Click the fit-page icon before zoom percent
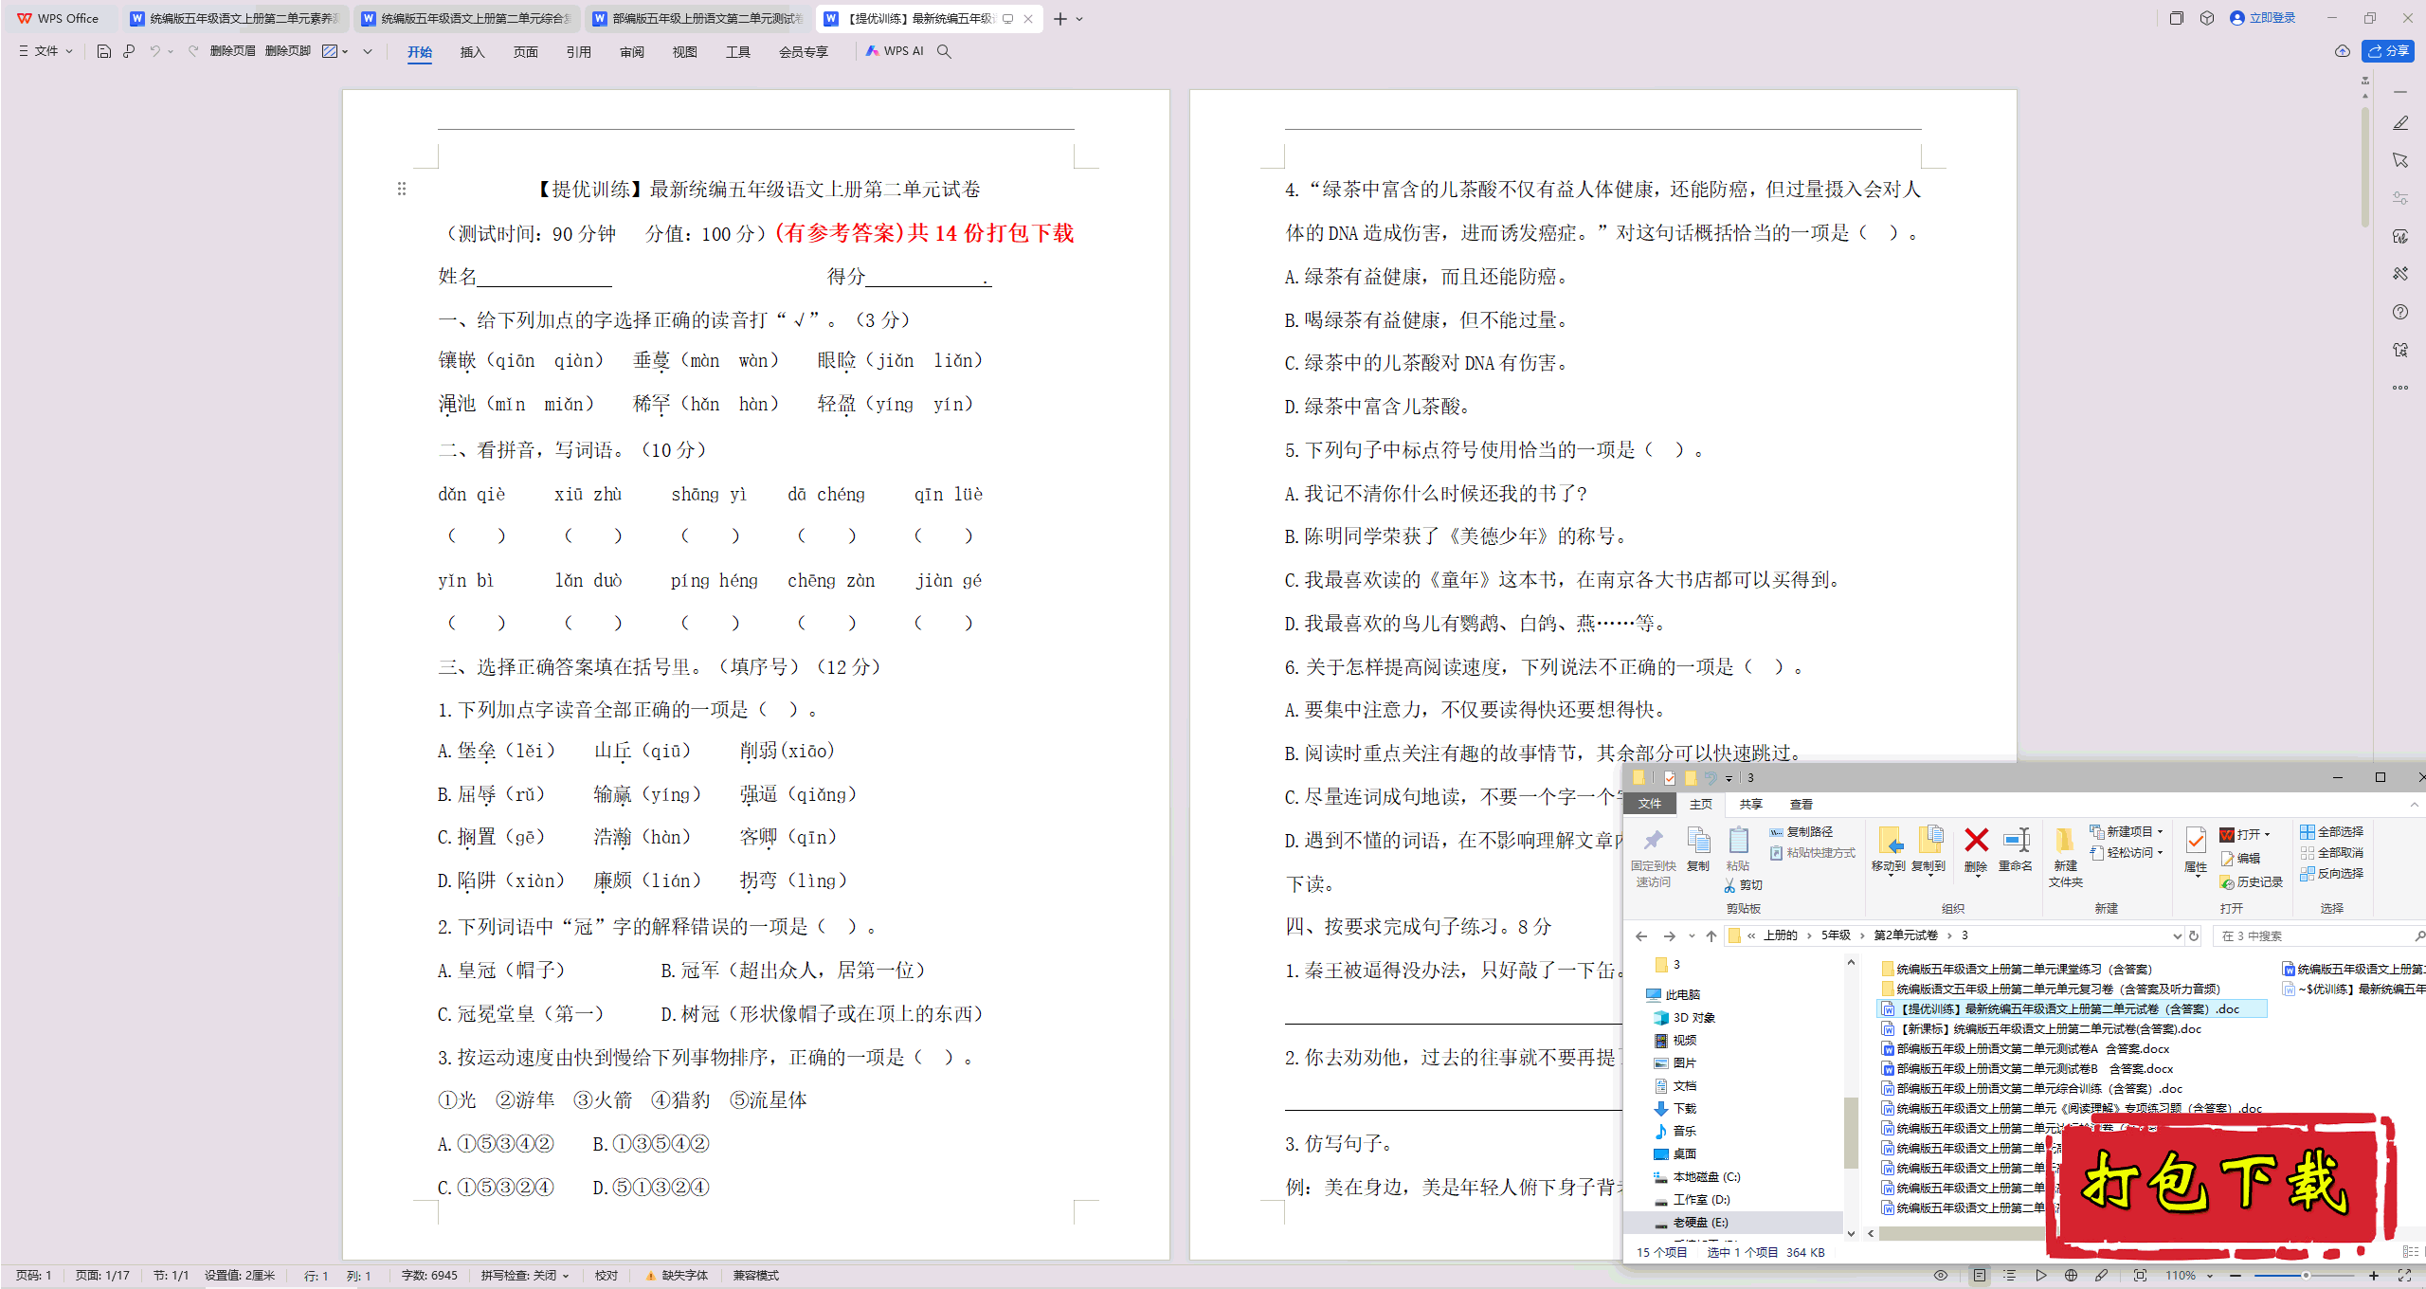Viewport: 2426px width, 1289px height. point(2140,1276)
